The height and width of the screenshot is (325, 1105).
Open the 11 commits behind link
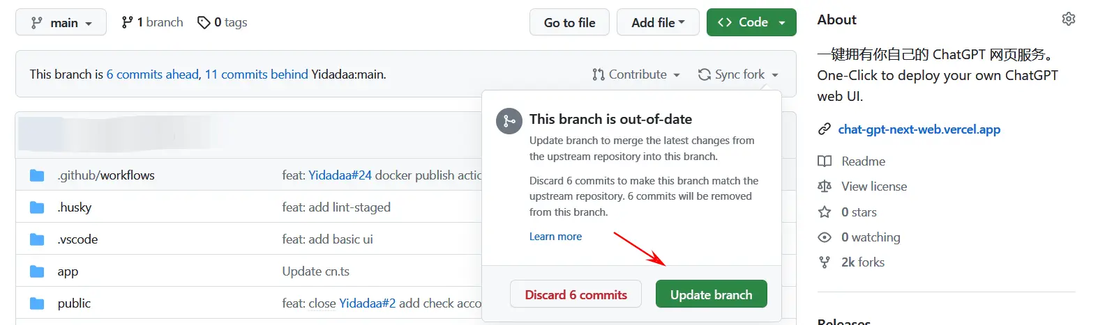click(256, 74)
